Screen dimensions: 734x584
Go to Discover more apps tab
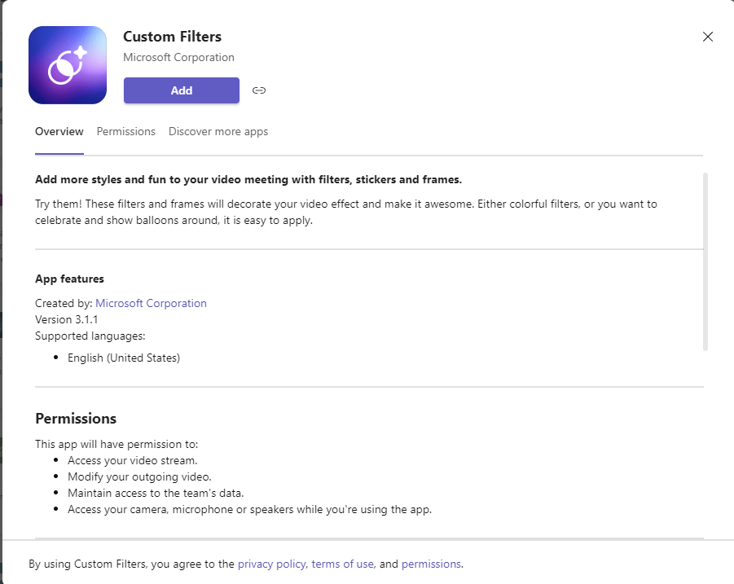(218, 132)
